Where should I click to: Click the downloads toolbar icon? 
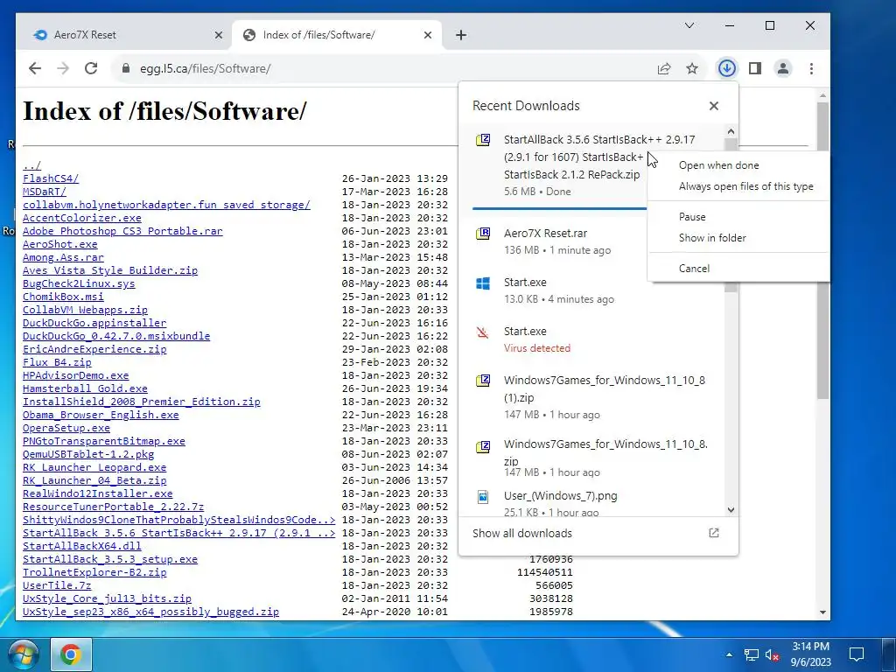(x=727, y=68)
